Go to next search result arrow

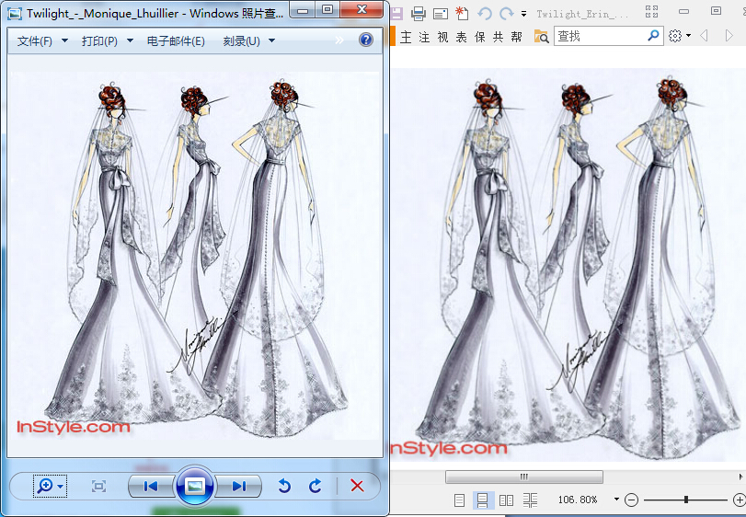click(729, 36)
